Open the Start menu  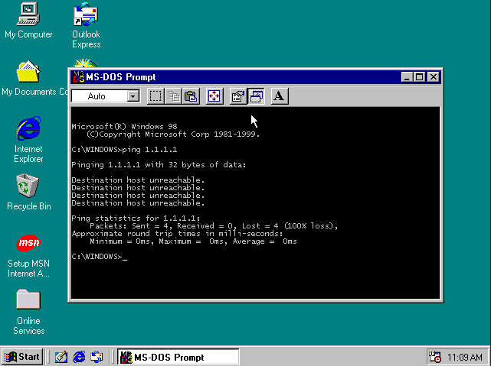(22, 357)
